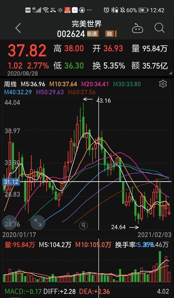This screenshot has width=174, height=298.
Task: Tap the alarm clock status icon
Action: (106, 10)
